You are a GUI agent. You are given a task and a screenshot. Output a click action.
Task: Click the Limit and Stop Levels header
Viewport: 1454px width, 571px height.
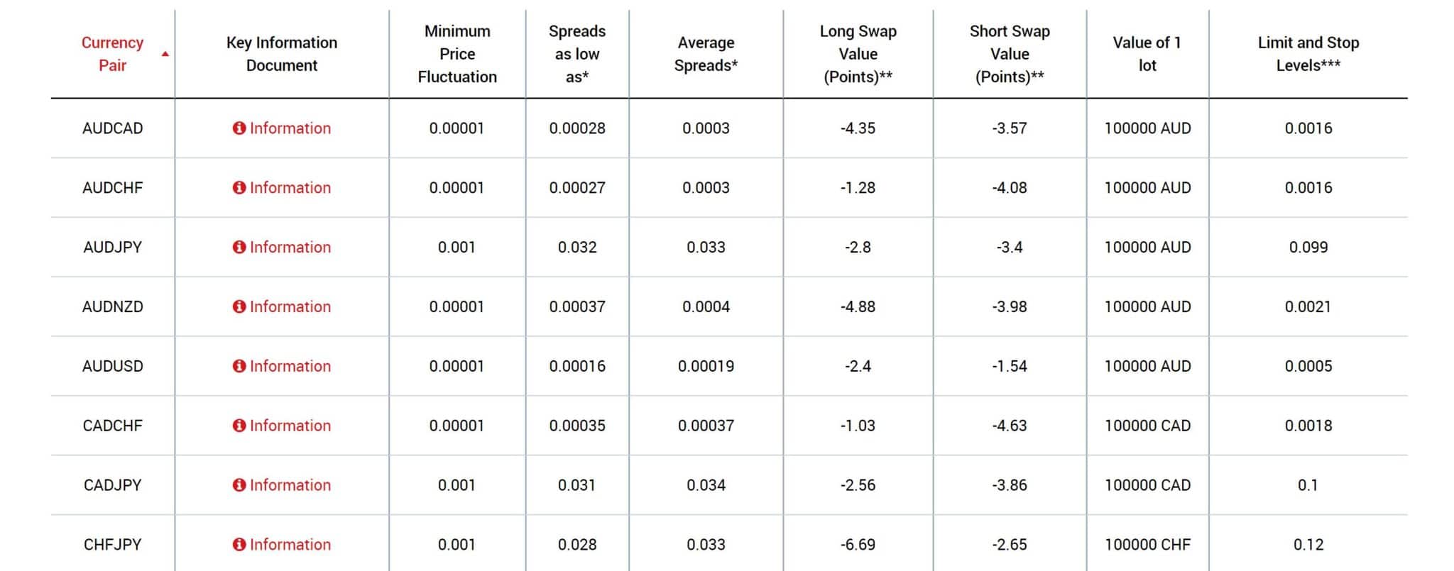pos(1308,54)
